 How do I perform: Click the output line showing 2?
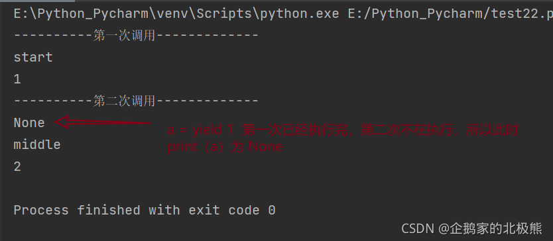tap(17, 167)
